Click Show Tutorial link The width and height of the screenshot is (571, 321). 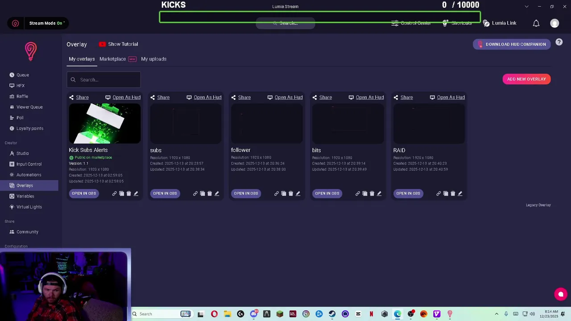118,44
